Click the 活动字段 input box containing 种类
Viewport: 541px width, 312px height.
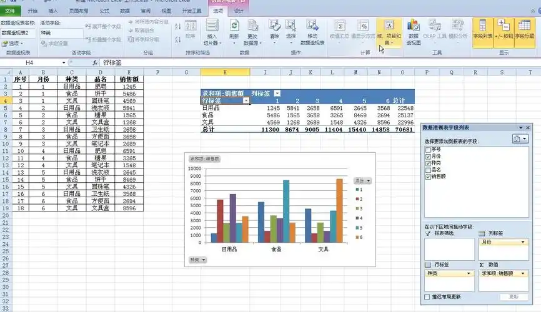coord(61,32)
